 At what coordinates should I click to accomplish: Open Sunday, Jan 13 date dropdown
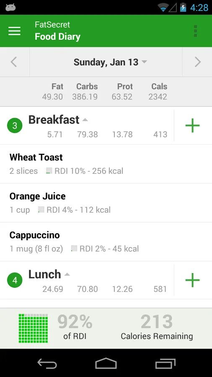pyautogui.click(x=110, y=62)
